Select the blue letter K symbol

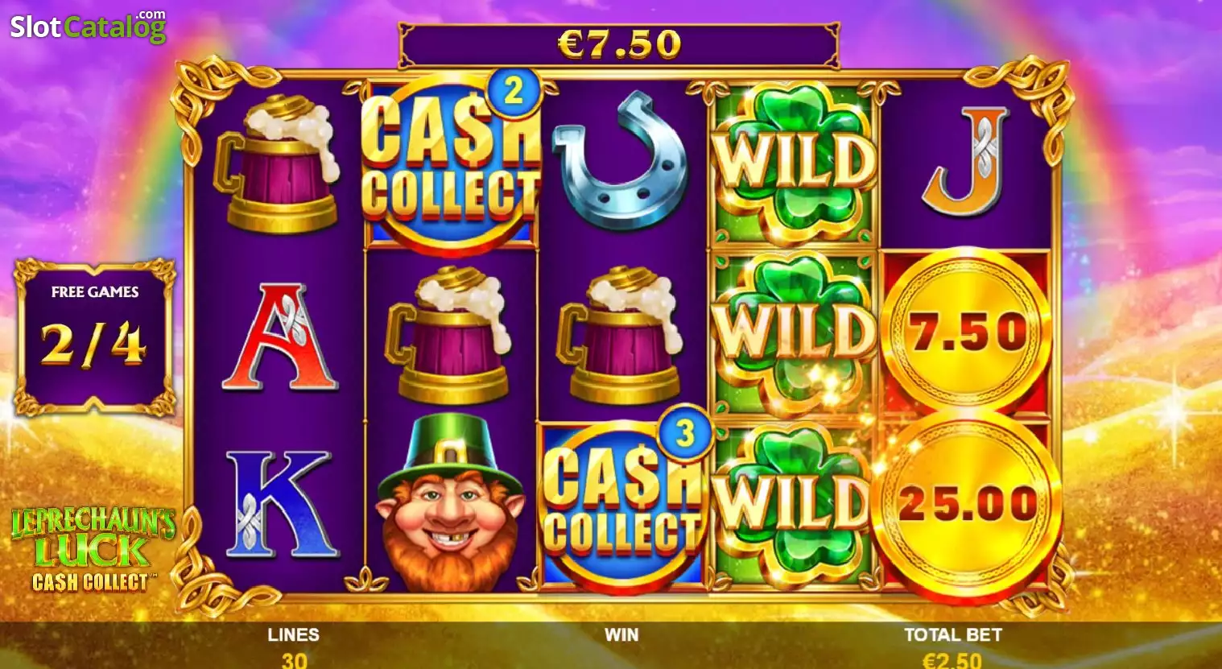(279, 504)
